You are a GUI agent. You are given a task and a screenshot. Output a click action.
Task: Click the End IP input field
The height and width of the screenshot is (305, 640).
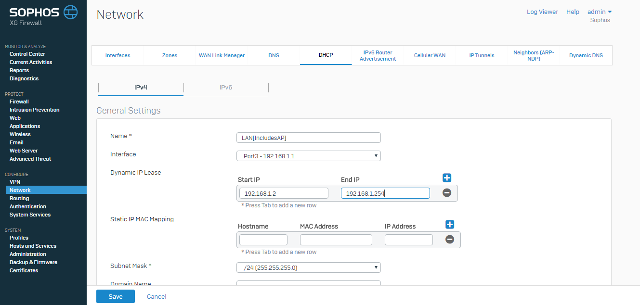tap(385, 193)
